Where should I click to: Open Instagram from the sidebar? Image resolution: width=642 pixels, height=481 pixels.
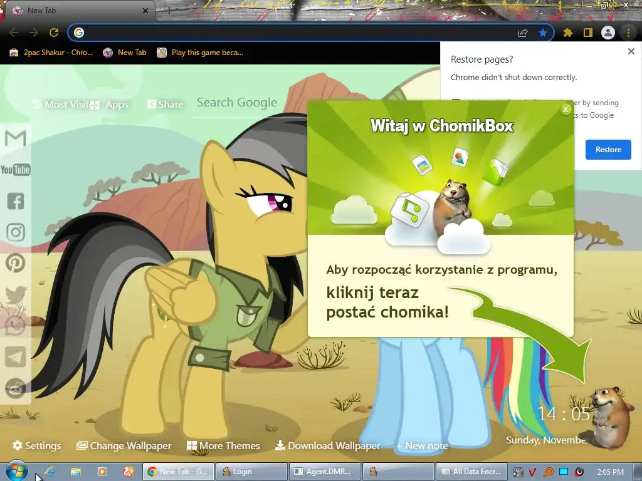click(x=16, y=232)
